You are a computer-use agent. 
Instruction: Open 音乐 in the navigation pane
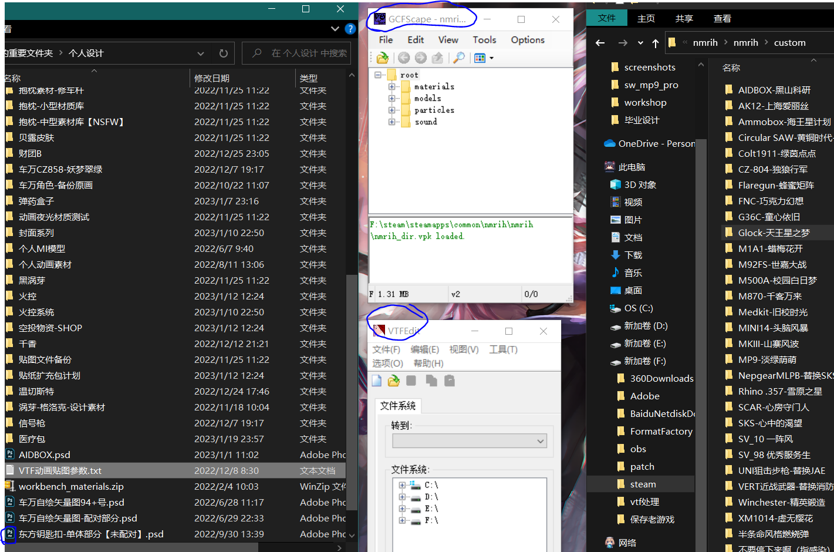pyautogui.click(x=626, y=272)
